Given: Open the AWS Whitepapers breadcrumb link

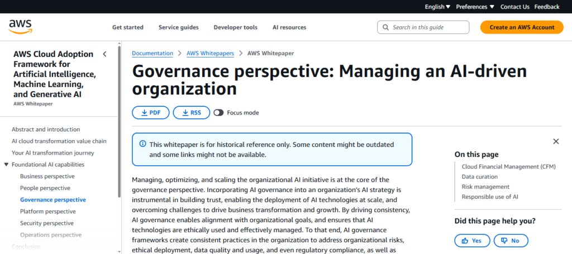Looking at the screenshot, I should (x=210, y=53).
